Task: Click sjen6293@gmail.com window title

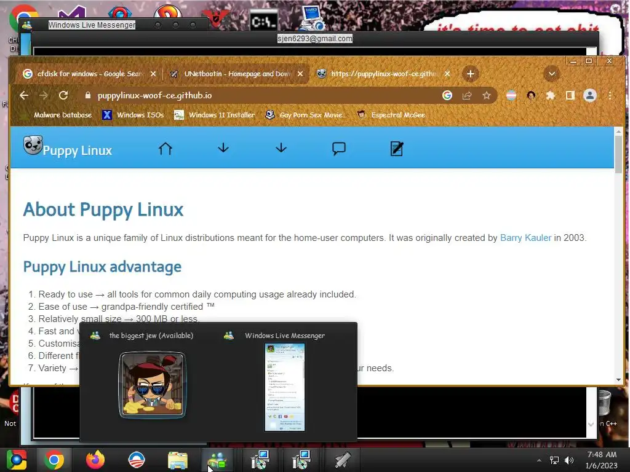Action: click(314, 39)
